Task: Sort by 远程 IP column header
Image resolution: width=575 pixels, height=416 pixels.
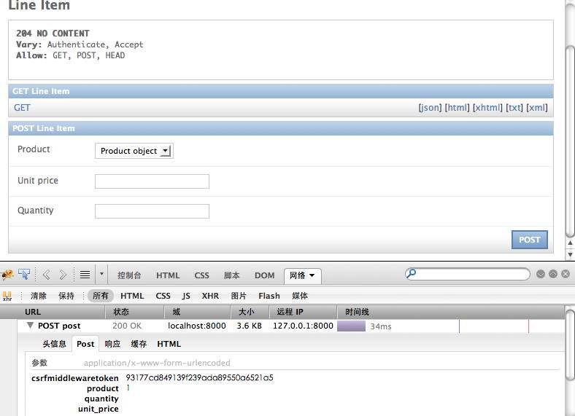Action: click(x=304, y=312)
